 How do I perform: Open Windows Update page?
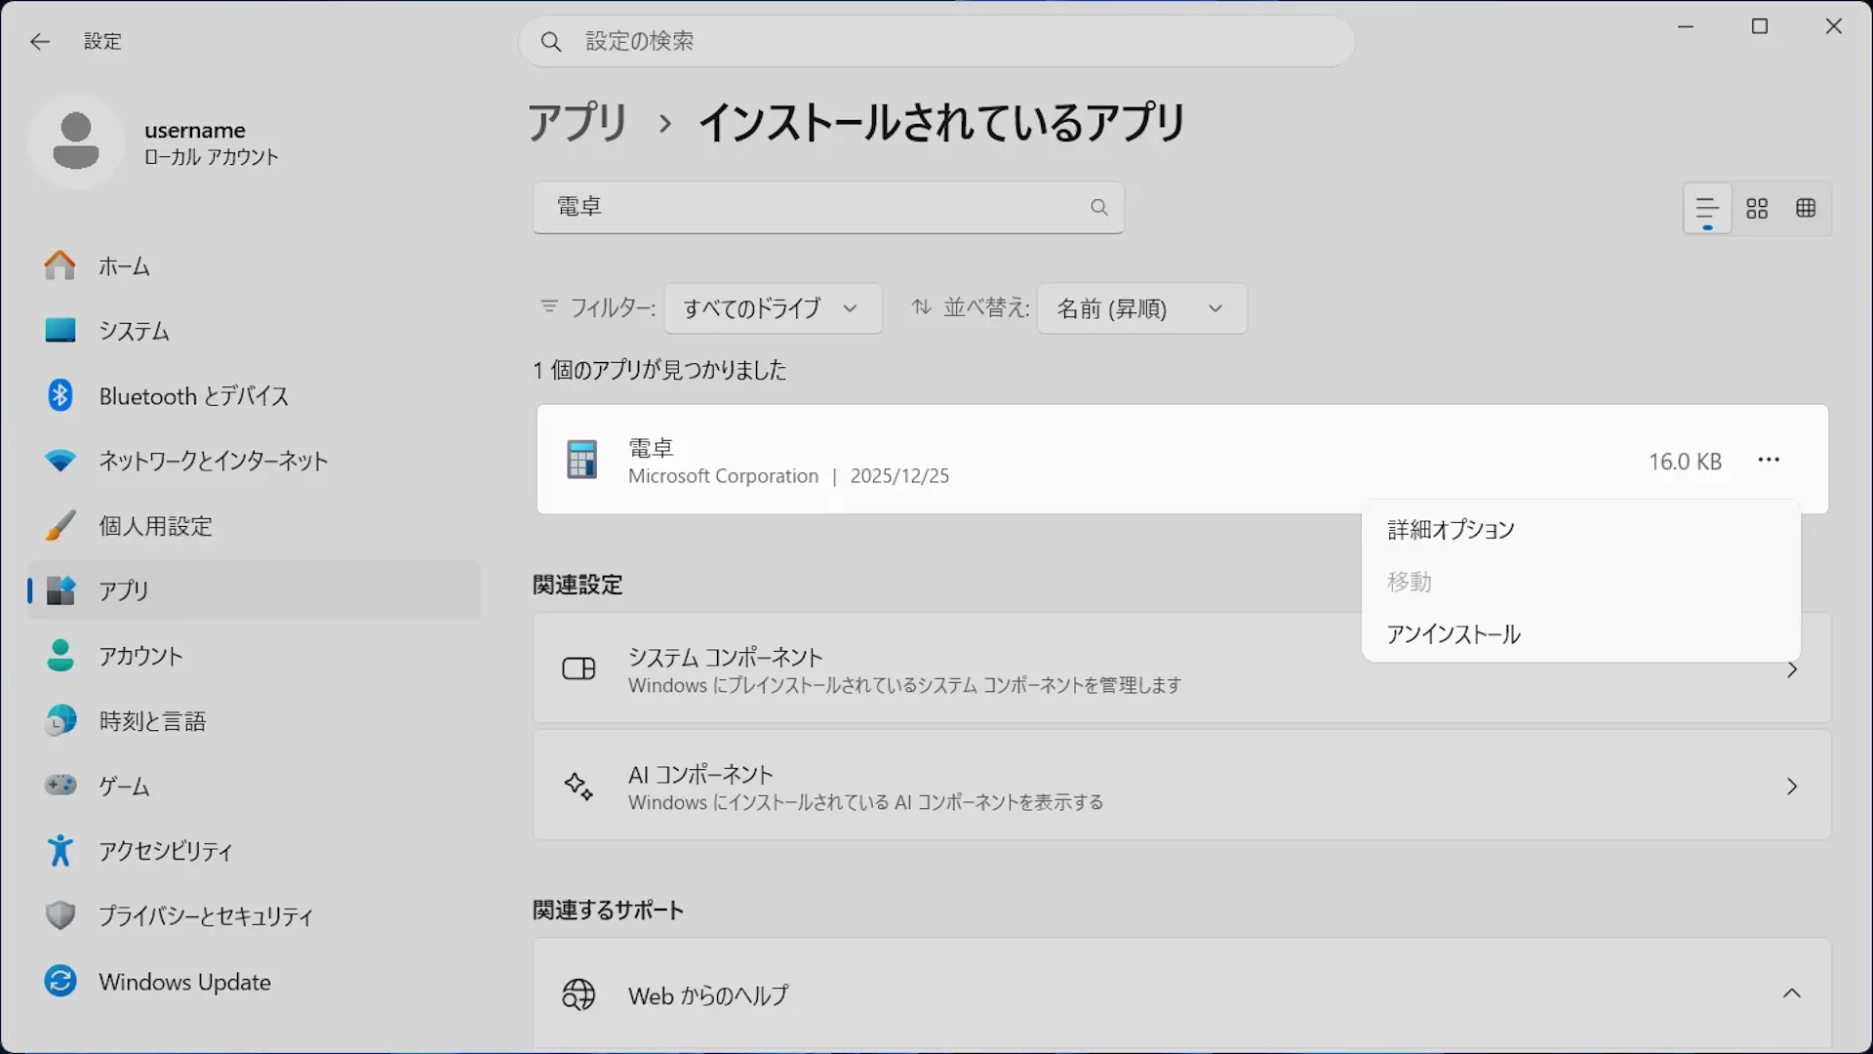point(254,981)
